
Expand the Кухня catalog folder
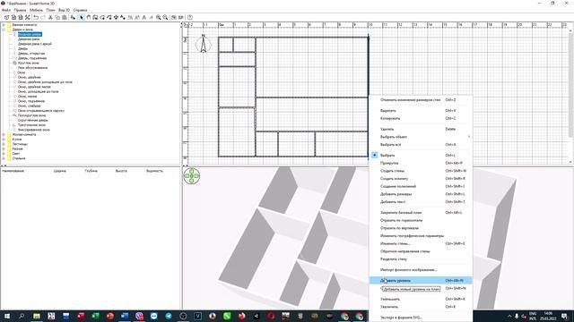[4, 140]
